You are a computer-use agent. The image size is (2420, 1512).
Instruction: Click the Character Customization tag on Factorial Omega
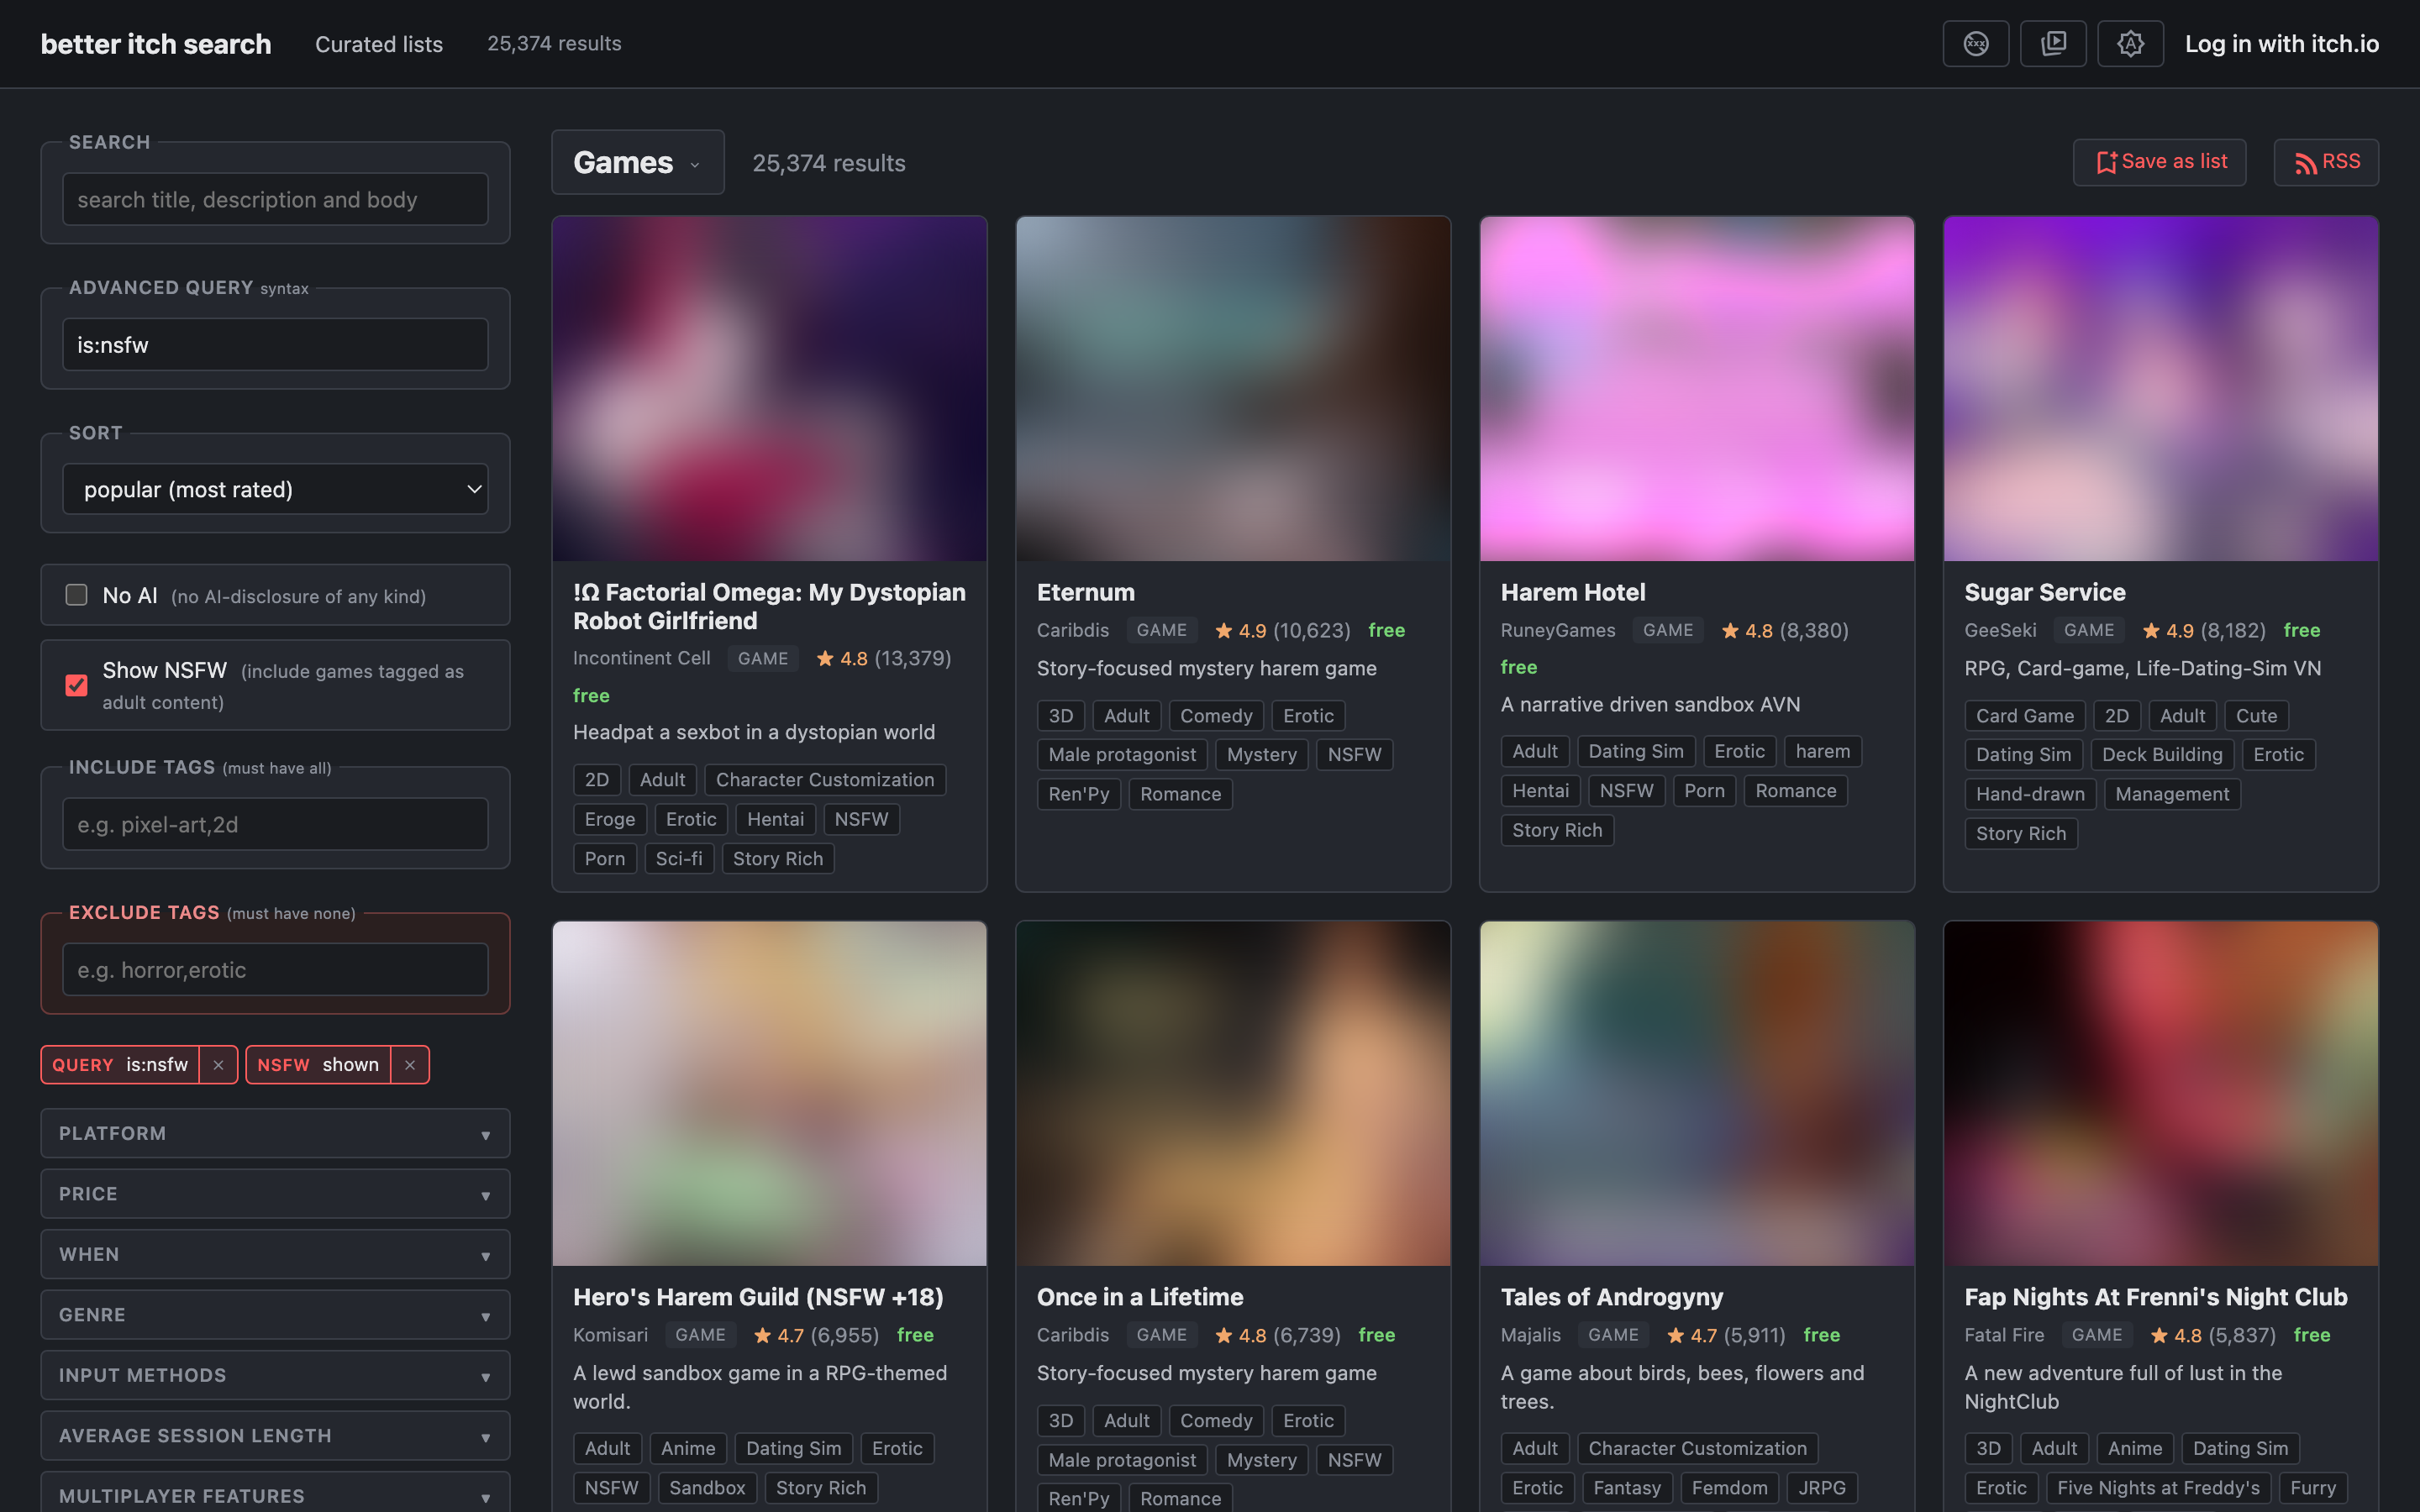click(824, 780)
